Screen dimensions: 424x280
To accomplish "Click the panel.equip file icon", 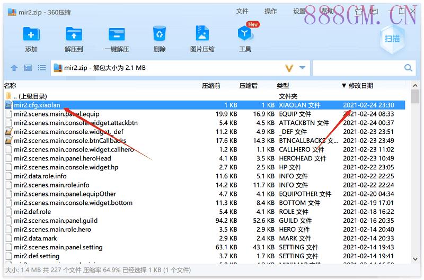I will [x=8, y=114].
